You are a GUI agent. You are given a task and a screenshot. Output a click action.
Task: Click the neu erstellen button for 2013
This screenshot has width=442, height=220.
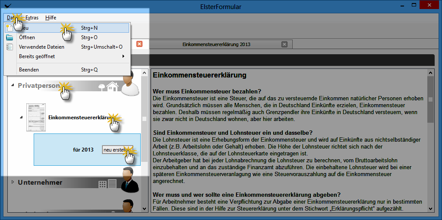117,150
